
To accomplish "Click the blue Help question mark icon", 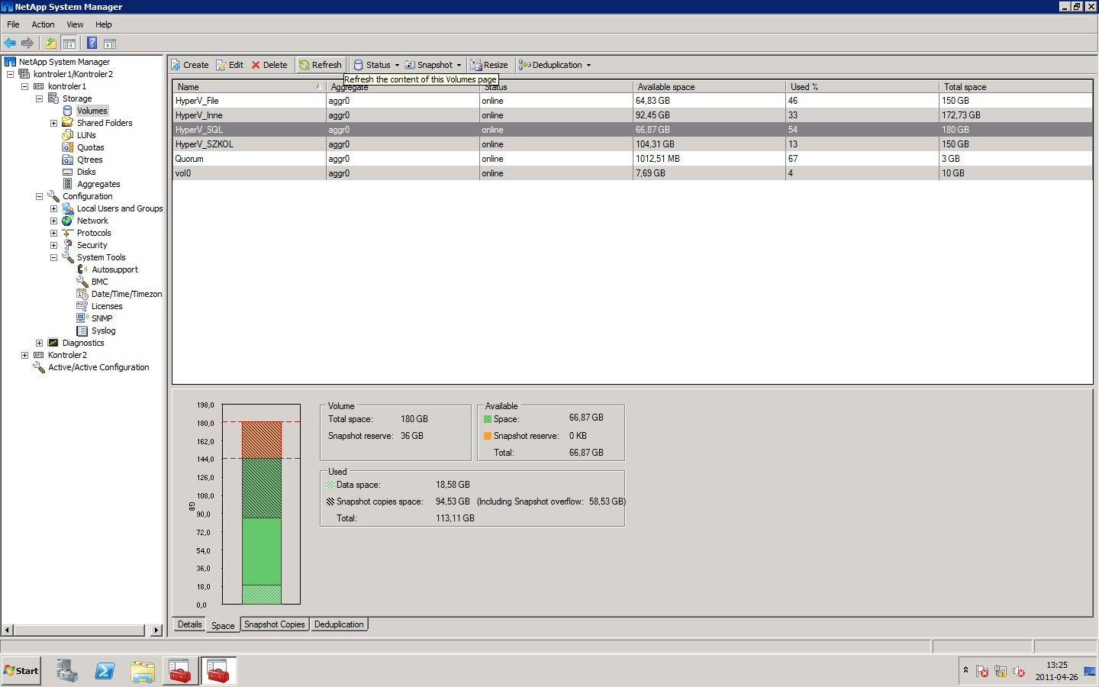I will (92, 44).
